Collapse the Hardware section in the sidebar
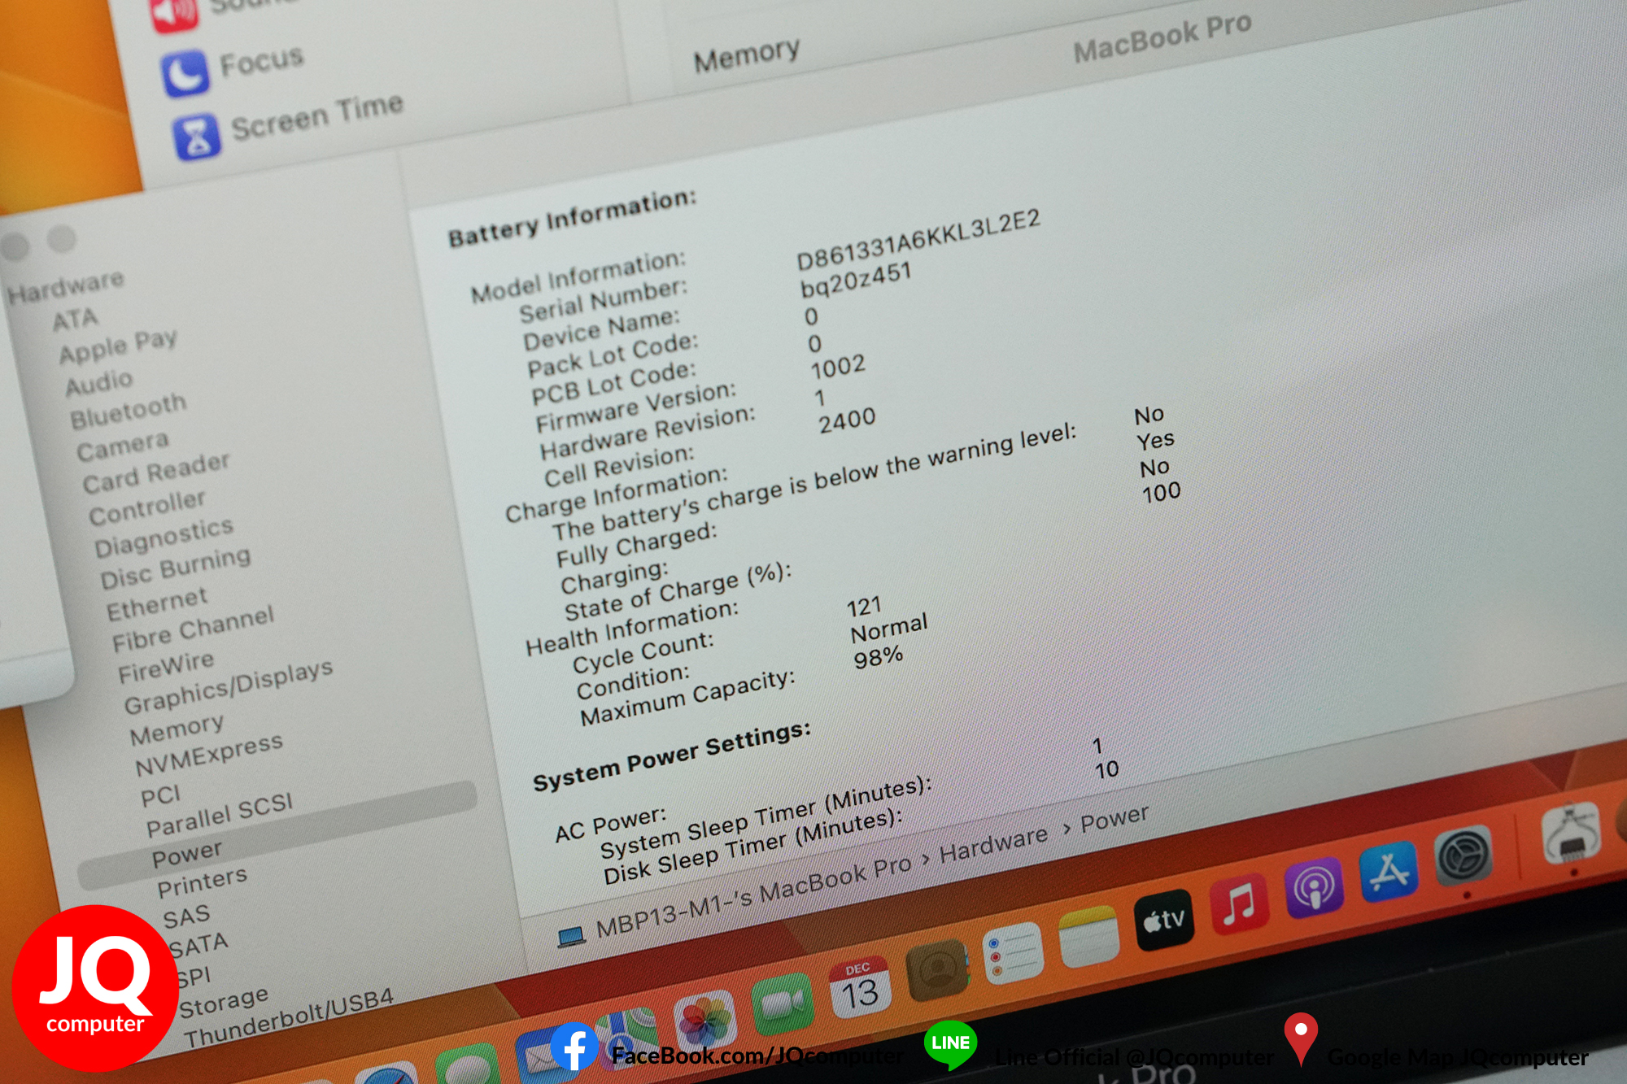Screen dimensions: 1627x1084 [x=66, y=286]
